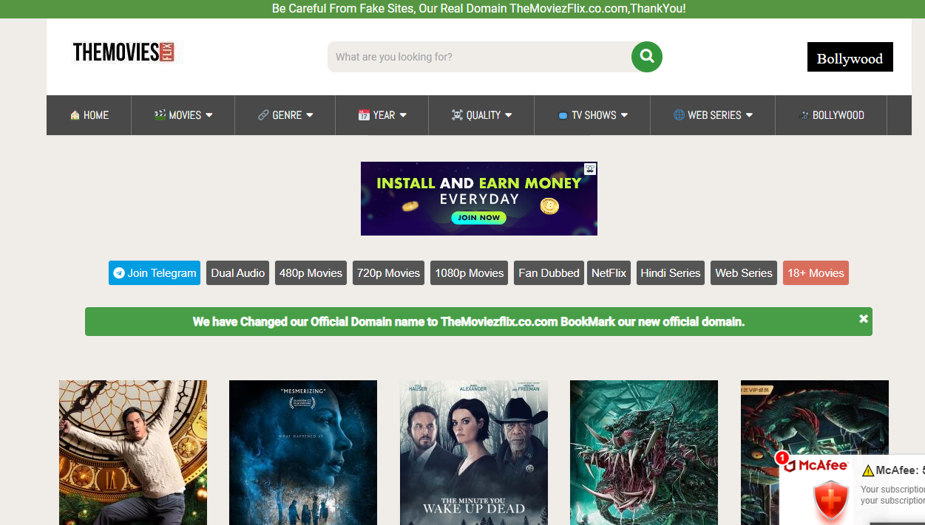Open Fan Dubbed category

(x=549, y=273)
